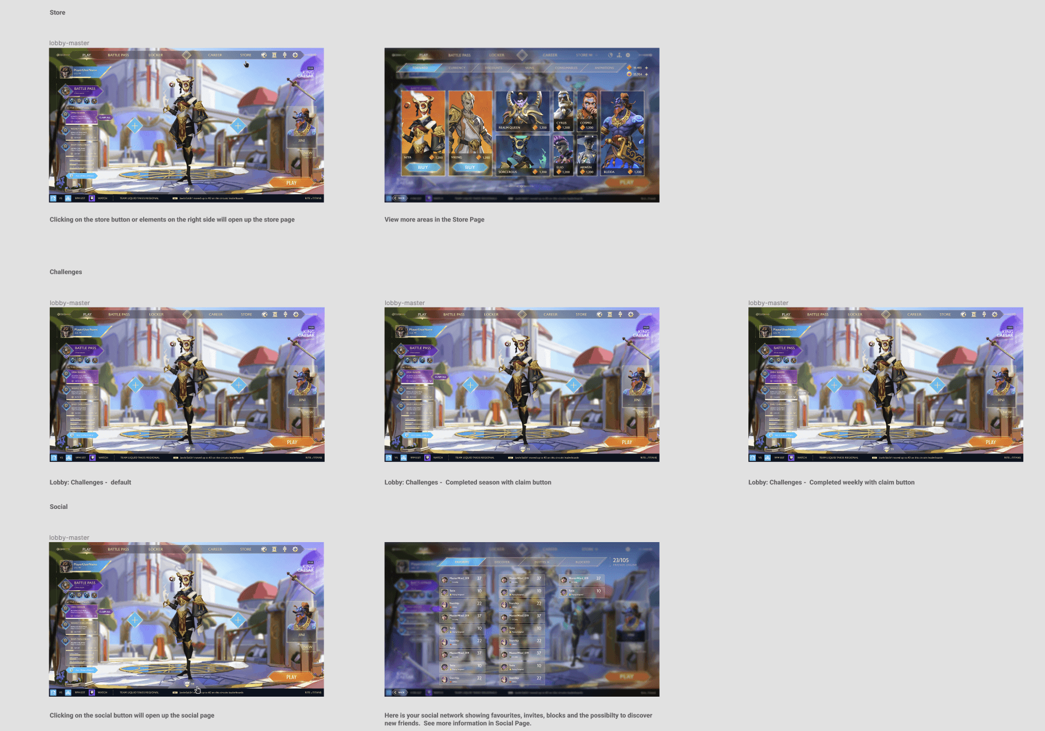1045x731 pixels.
Task: Click trophy icon in Store section lobby navbar
Action: click(x=285, y=55)
